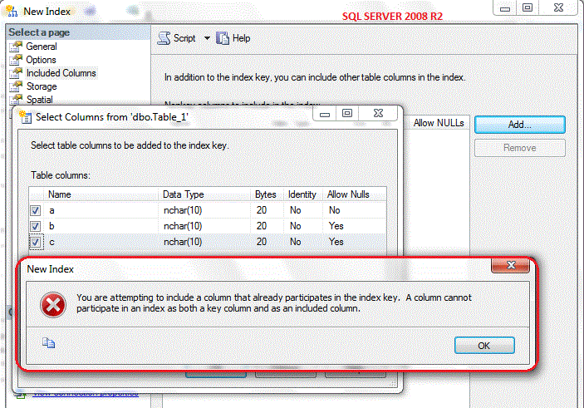Click the Bytes column header
This screenshot has height=408, width=584.
point(266,194)
